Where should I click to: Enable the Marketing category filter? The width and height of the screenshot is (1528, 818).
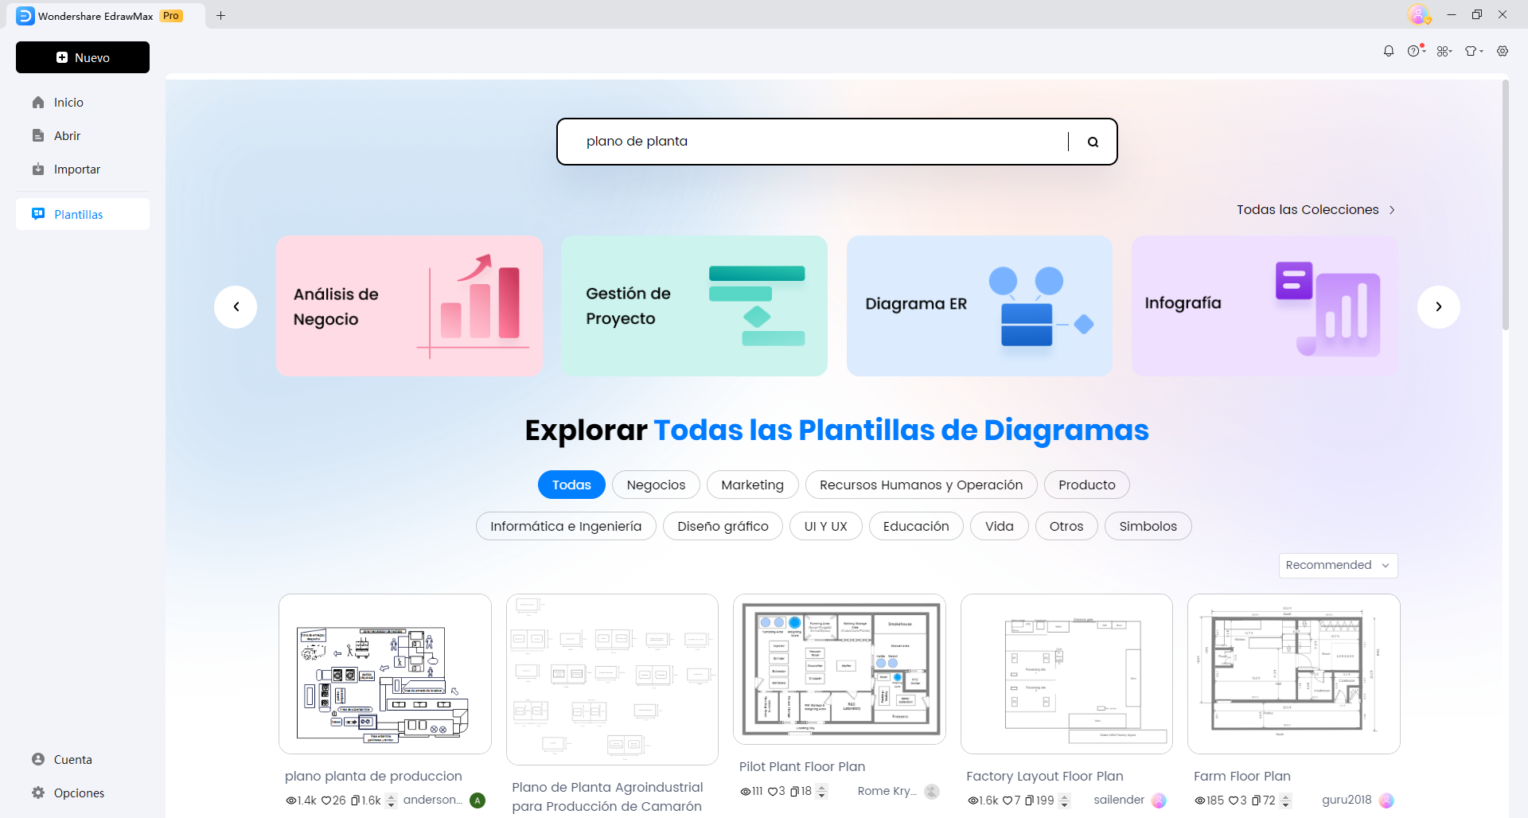coord(751,485)
